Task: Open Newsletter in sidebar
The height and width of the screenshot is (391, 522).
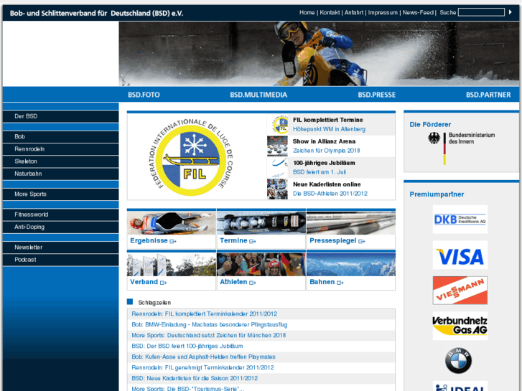Action: click(x=60, y=248)
